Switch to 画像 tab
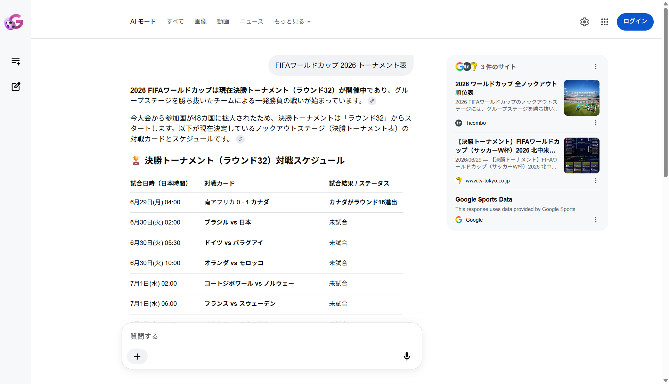The image size is (669, 384). pos(201,22)
